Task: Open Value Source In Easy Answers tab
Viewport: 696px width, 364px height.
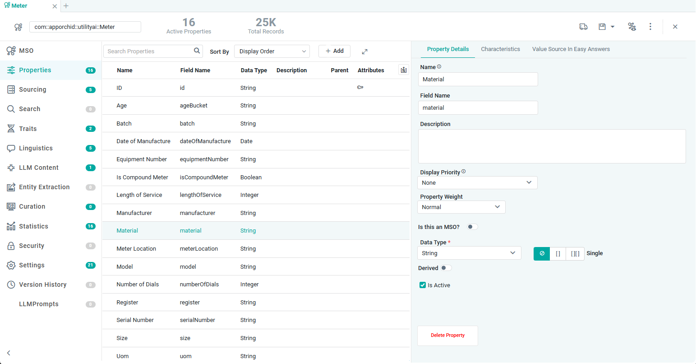Action: [x=571, y=49]
